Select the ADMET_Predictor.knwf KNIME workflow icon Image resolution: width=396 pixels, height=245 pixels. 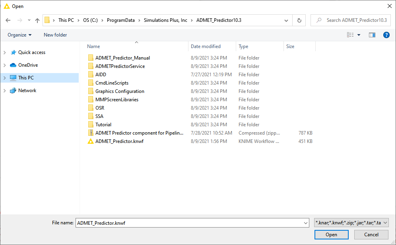(x=90, y=141)
